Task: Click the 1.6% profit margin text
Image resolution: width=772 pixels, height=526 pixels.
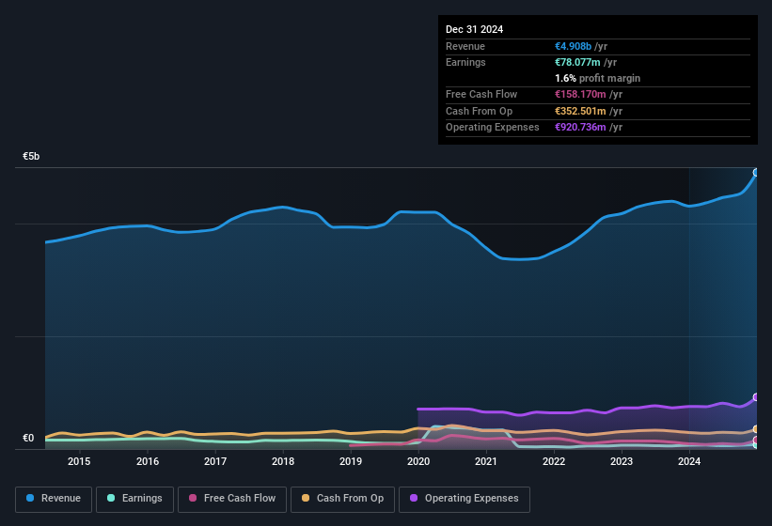Action: [x=597, y=79]
